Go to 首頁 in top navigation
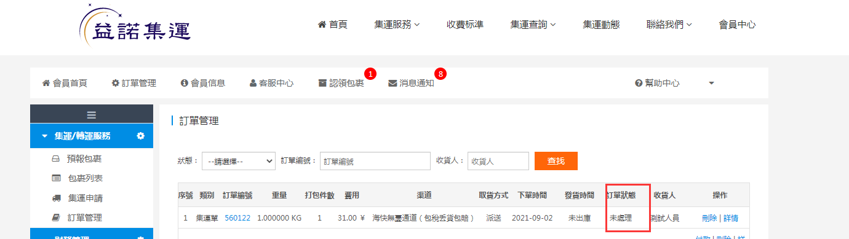This screenshot has height=239, width=849. [332, 25]
